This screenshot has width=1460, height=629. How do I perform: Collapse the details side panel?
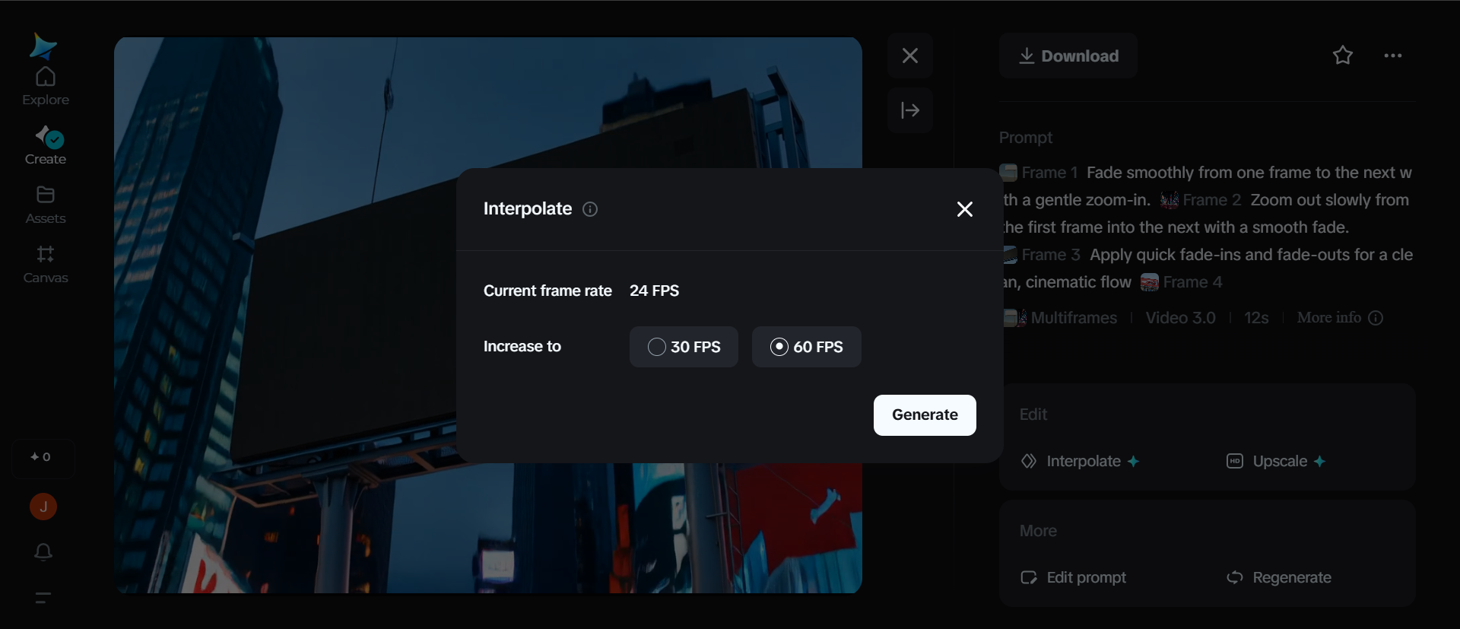pyautogui.click(x=910, y=110)
